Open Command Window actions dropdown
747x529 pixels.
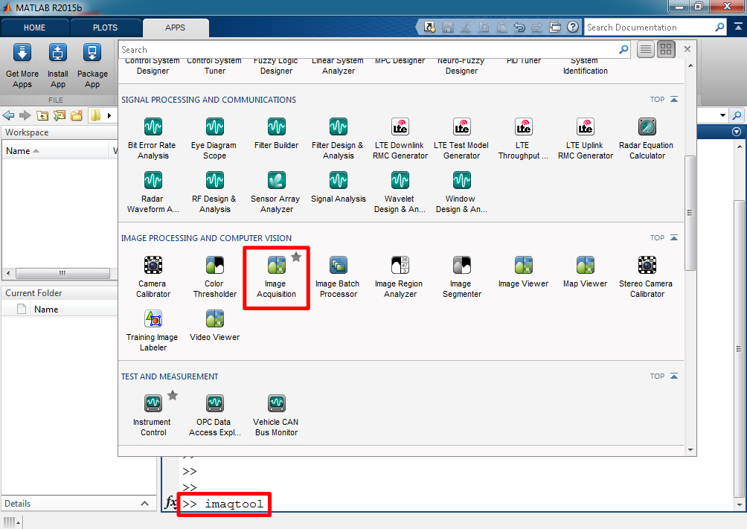coord(737,132)
